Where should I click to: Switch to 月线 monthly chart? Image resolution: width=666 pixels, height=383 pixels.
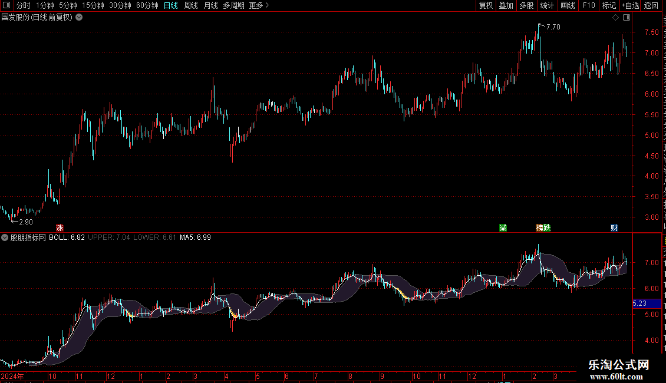(210, 5)
